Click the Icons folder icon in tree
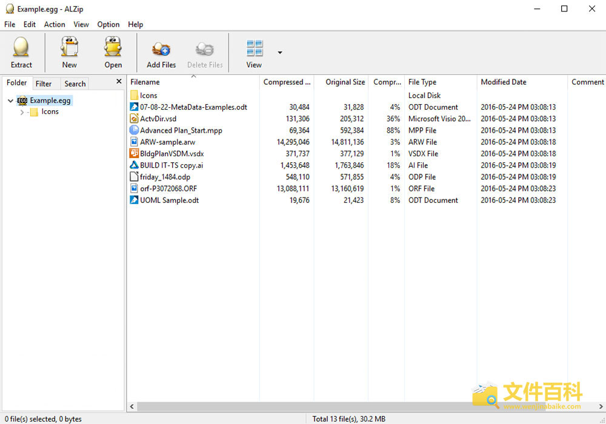 tap(34, 112)
